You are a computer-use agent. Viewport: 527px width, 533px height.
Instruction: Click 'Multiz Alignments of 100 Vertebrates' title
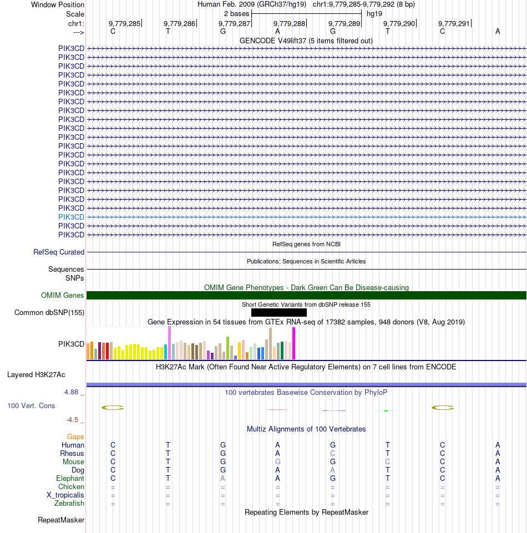pyautogui.click(x=306, y=429)
